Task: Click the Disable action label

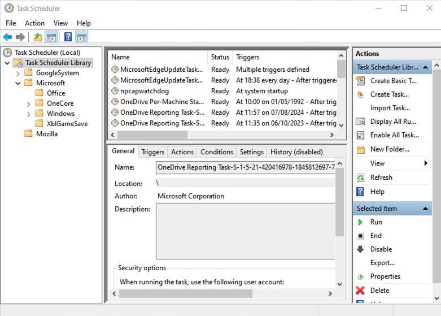Action: click(381, 249)
